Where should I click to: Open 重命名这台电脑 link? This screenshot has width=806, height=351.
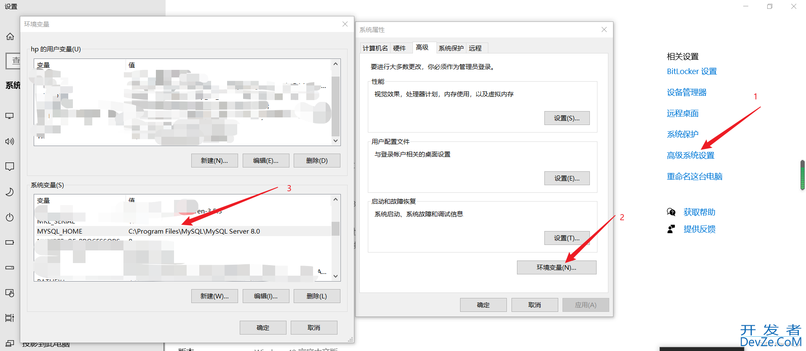point(694,177)
